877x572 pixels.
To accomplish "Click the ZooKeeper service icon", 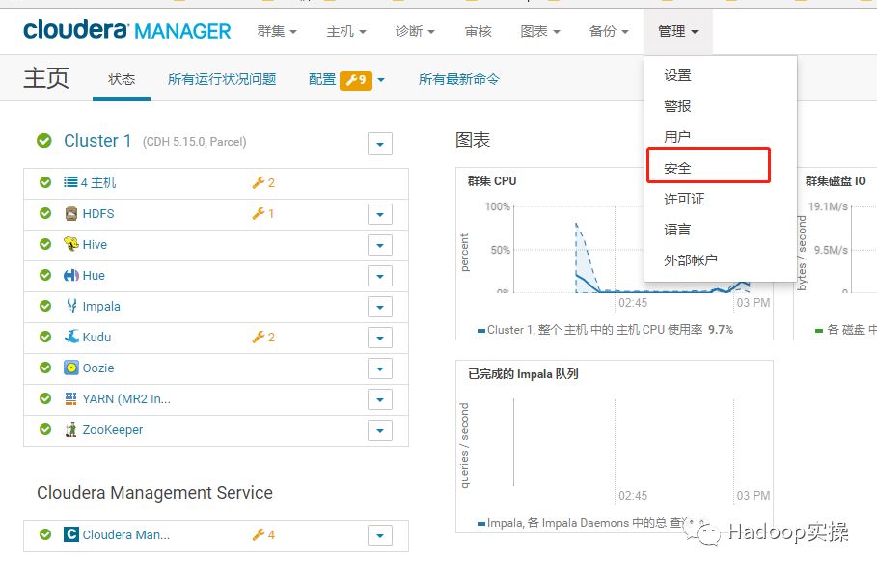I will 71,429.
